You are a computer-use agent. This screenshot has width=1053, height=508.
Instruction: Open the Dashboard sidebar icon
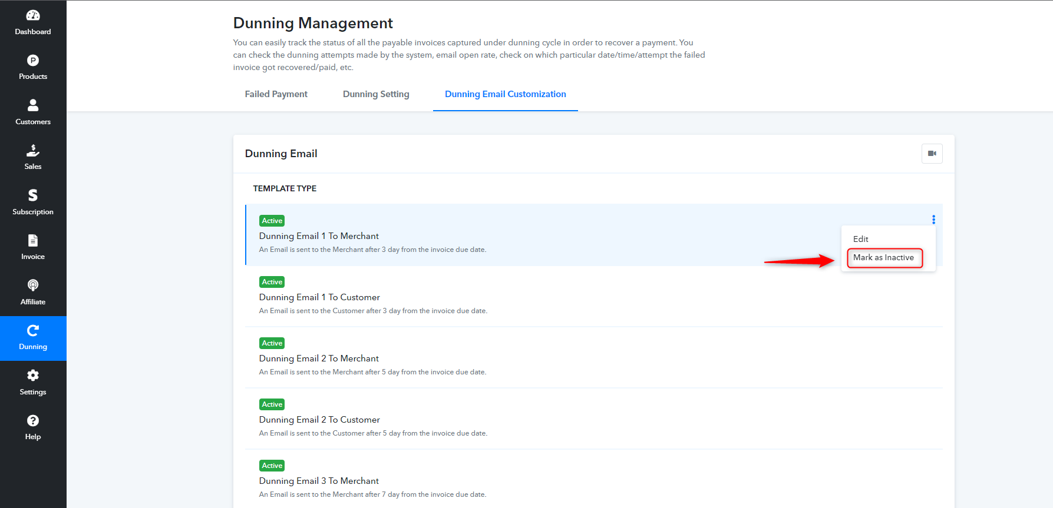tap(33, 15)
